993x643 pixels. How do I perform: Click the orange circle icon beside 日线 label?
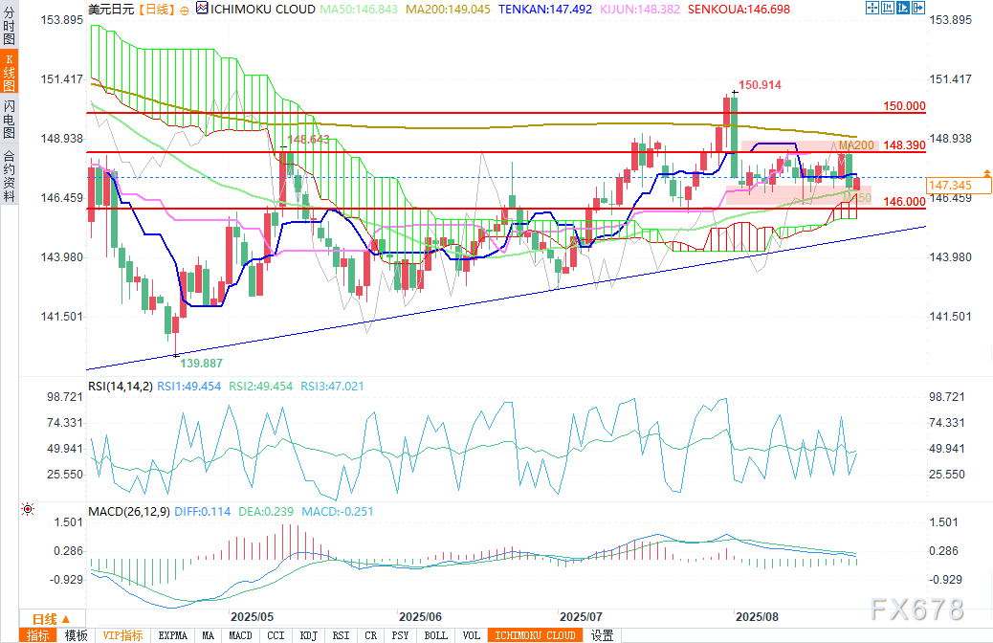(184, 9)
